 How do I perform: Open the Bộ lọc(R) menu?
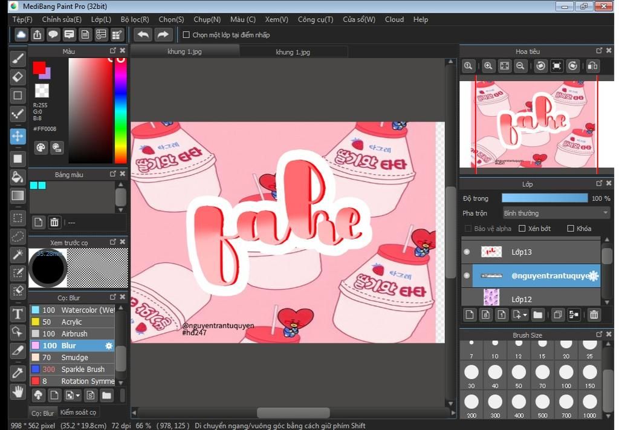coord(135,19)
